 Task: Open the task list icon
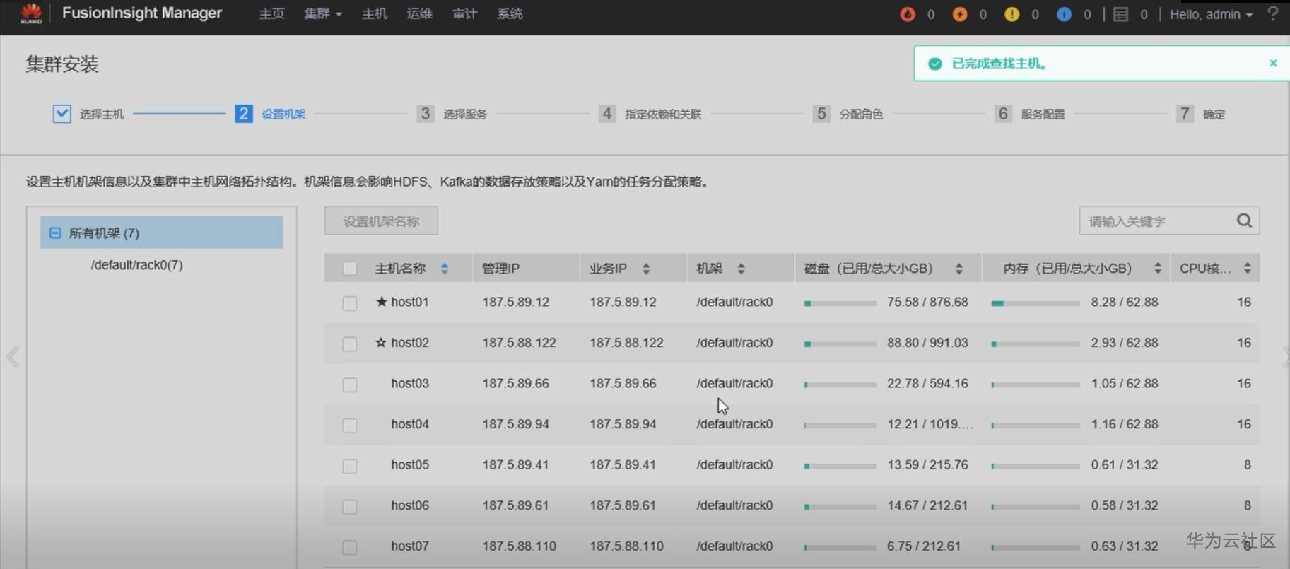click(1120, 14)
